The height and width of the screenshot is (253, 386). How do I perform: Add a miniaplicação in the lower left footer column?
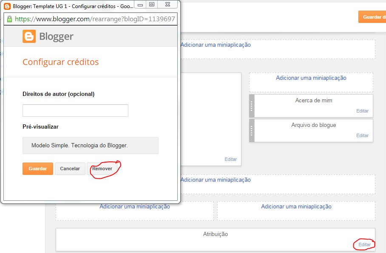pos(135,207)
